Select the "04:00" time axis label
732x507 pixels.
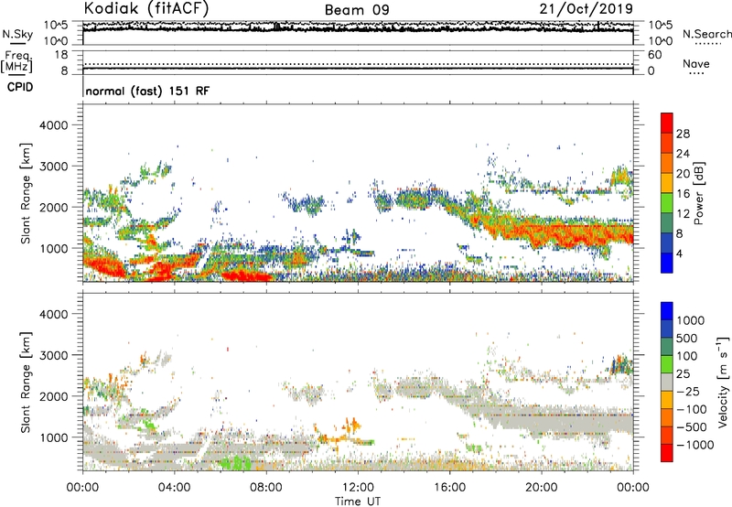(x=174, y=488)
